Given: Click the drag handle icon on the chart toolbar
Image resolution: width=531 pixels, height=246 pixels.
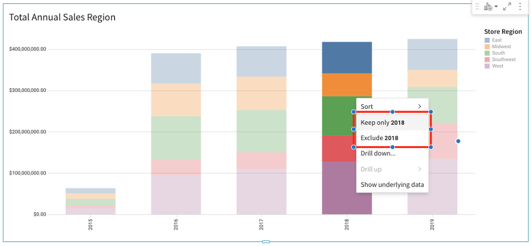Looking at the screenshot, I should [x=477, y=7].
